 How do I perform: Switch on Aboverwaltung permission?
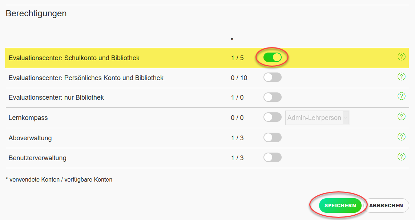272,137
